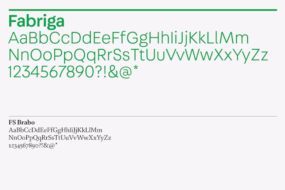Click the green Fabriga numerals 1234567890
The width and height of the screenshot is (285, 190).
pyautogui.click(x=51, y=72)
